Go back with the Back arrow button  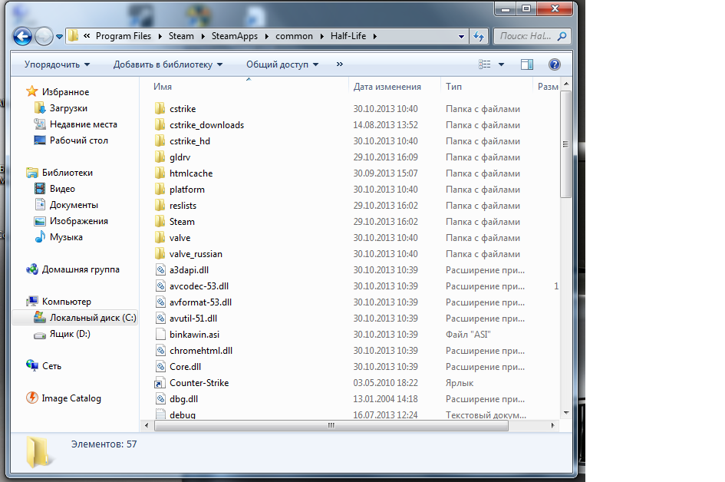tap(22, 36)
